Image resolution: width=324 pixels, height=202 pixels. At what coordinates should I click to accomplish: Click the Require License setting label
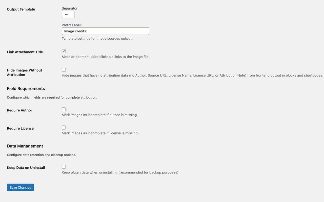click(20, 128)
